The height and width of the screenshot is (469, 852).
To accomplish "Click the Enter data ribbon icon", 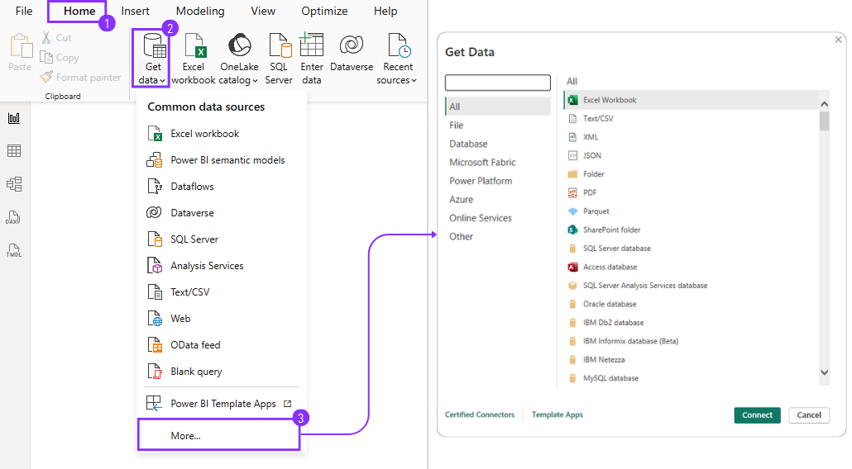I will pyautogui.click(x=311, y=59).
